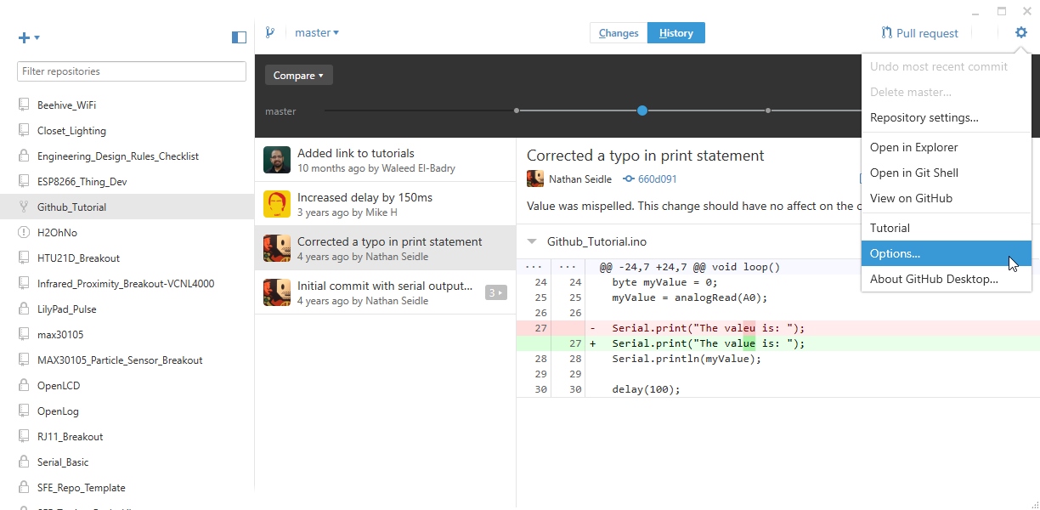
Task: Choose View on GitHub from the menu
Action: pos(947,198)
